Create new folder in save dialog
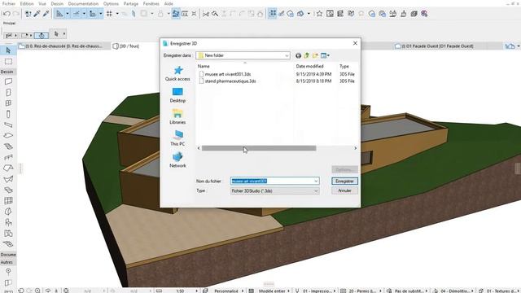This screenshot has height=293, width=521. pyautogui.click(x=315, y=55)
